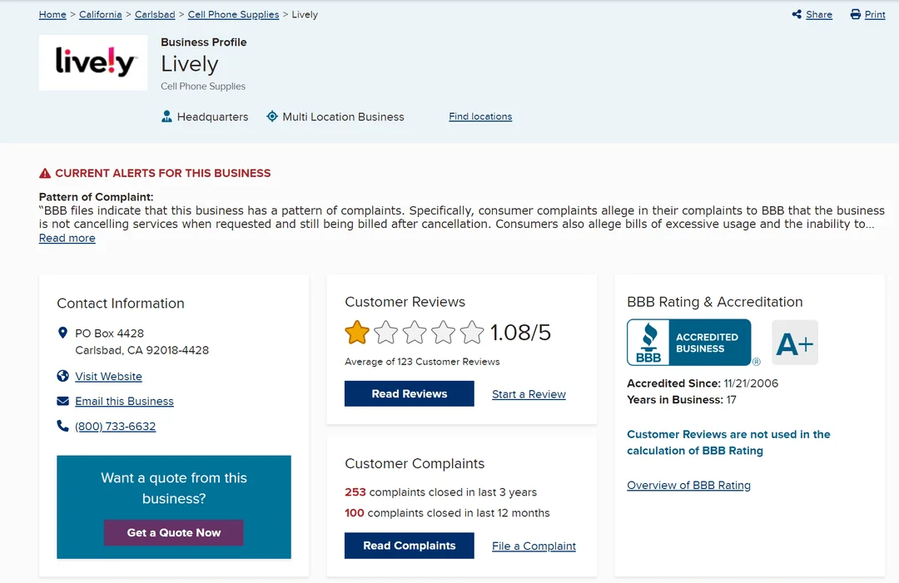Click the Print link text

(x=875, y=14)
